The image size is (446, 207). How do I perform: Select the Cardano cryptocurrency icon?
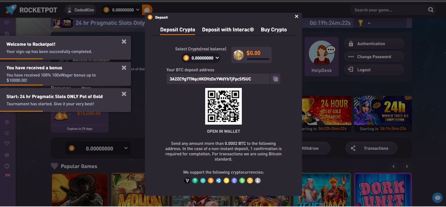(x=203, y=180)
